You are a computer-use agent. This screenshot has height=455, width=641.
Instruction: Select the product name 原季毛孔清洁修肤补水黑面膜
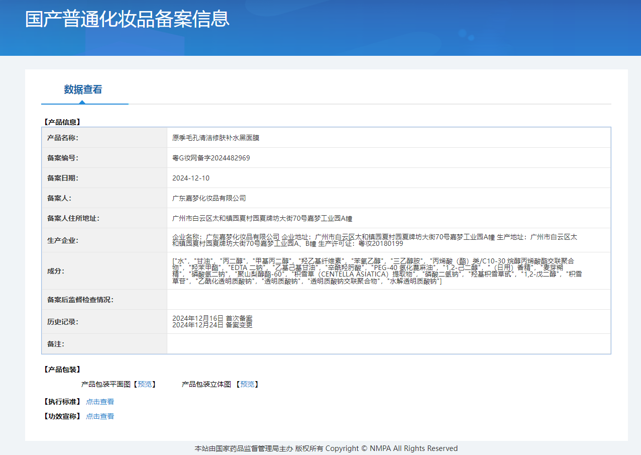[x=216, y=138]
